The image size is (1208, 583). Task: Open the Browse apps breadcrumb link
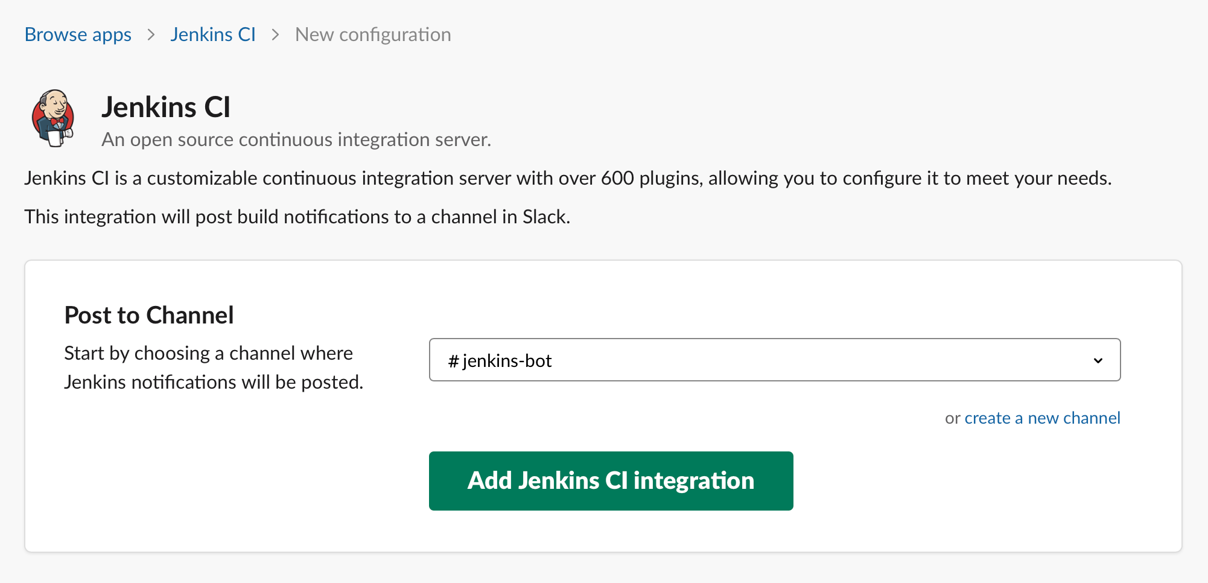[78, 34]
